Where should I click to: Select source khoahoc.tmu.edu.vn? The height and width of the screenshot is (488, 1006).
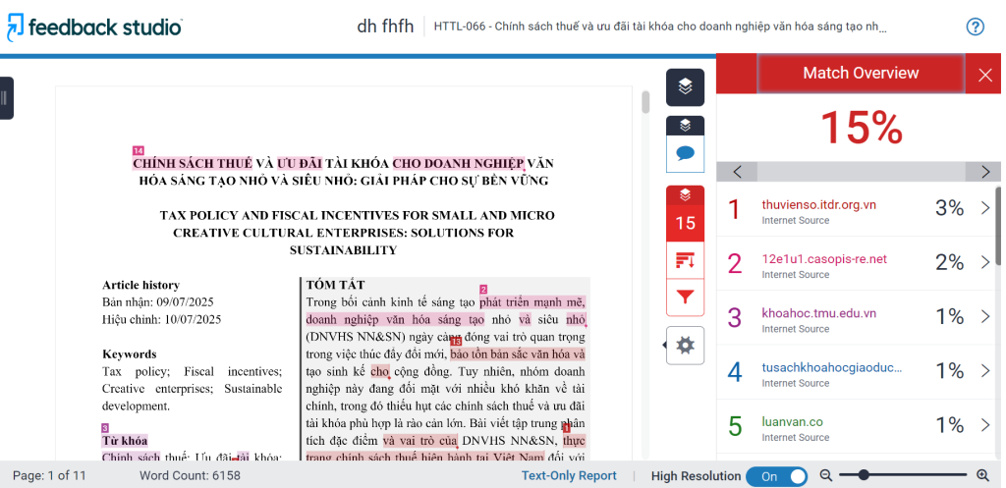click(818, 313)
